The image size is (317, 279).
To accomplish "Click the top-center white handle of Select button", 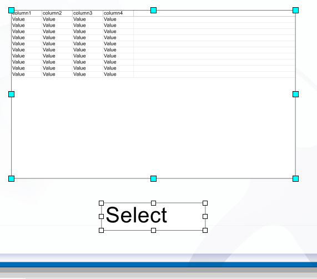I will pos(153,203).
